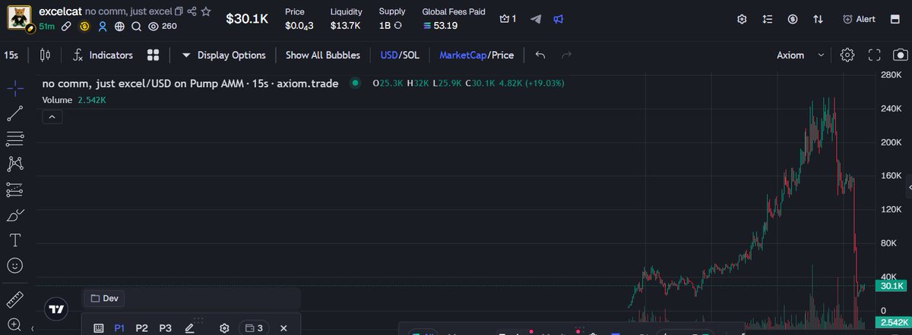The width and height of the screenshot is (912, 335).
Task: Edit presets with the pencil icon
Action: [190, 328]
